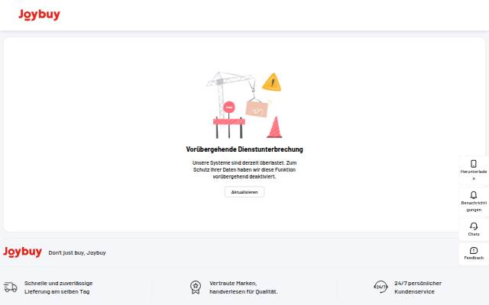
Task: Click the Joybuy logo in the footer
Action: pyautogui.click(x=22, y=252)
